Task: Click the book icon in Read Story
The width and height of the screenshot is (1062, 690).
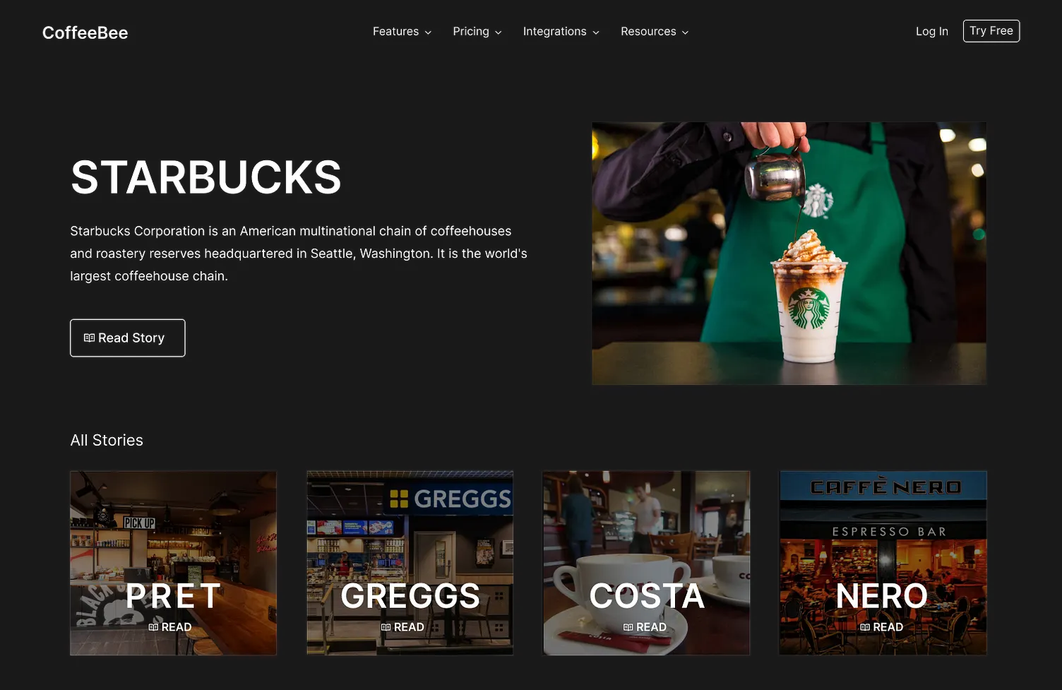Action: [89, 338]
